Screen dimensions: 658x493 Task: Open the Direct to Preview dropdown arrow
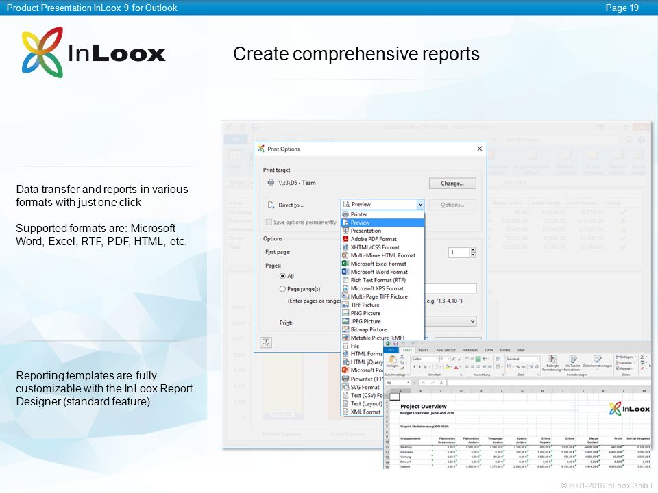(420, 205)
